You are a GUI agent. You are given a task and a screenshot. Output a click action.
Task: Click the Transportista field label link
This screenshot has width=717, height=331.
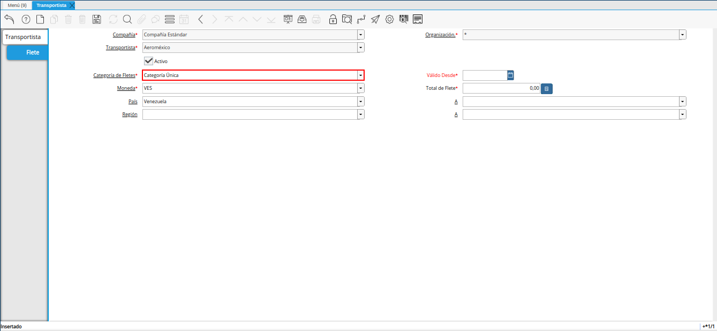click(120, 48)
